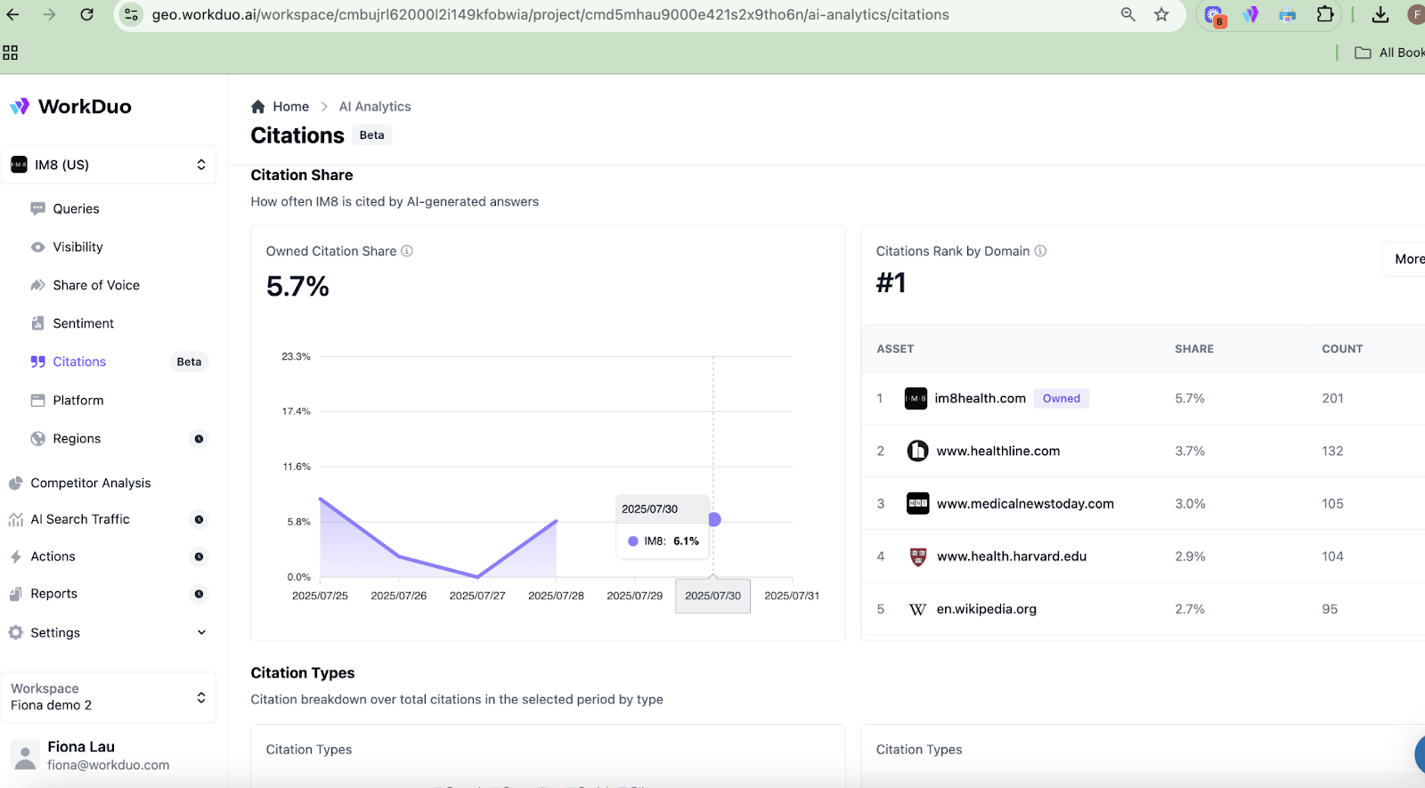The image size is (1425, 788).
Task: Click the More button in rank card
Action: [1405, 259]
